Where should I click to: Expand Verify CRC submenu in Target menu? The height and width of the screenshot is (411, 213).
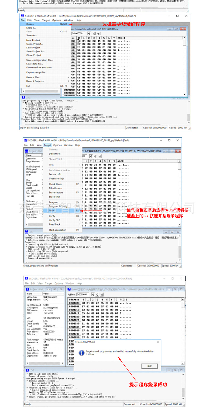click(62, 220)
